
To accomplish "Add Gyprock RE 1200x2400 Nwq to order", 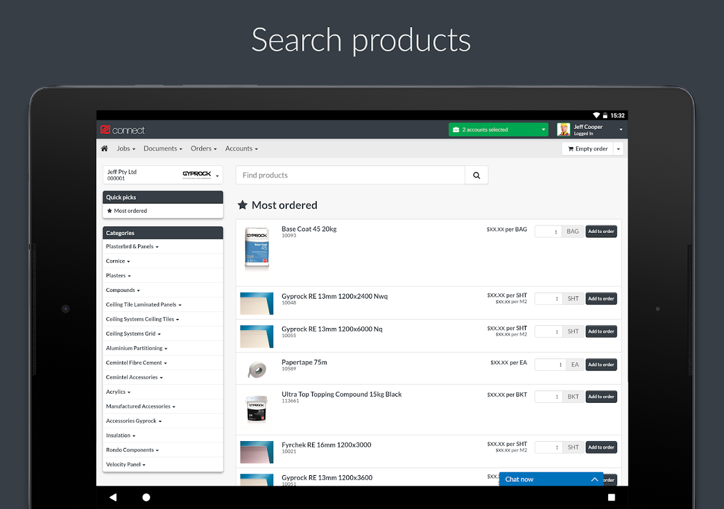I will (x=601, y=299).
